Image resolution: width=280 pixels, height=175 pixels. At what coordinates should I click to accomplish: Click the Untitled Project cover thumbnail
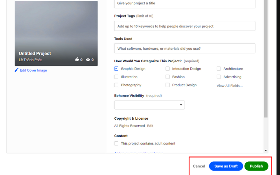point(56,33)
